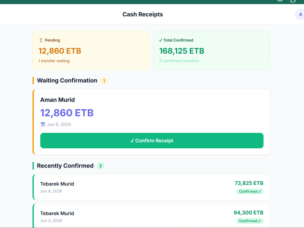Click the Confirmed badge under 94,300 ETB
The image size is (304, 228).
coord(250,221)
